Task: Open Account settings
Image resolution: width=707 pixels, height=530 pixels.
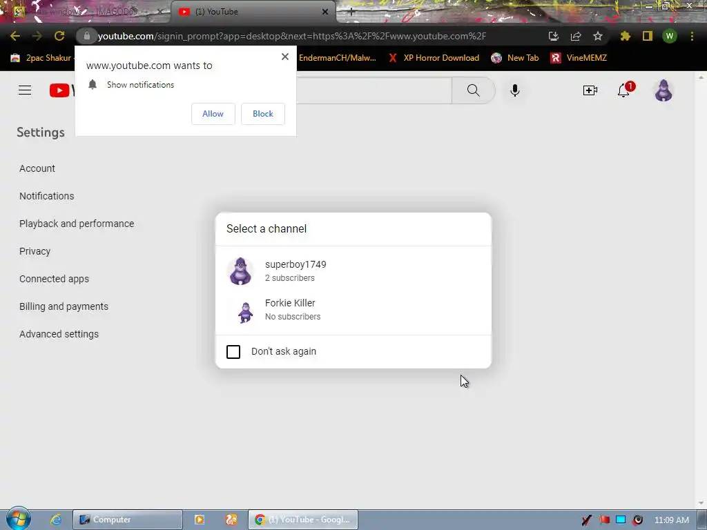Action: pyautogui.click(x=37, y=168)
